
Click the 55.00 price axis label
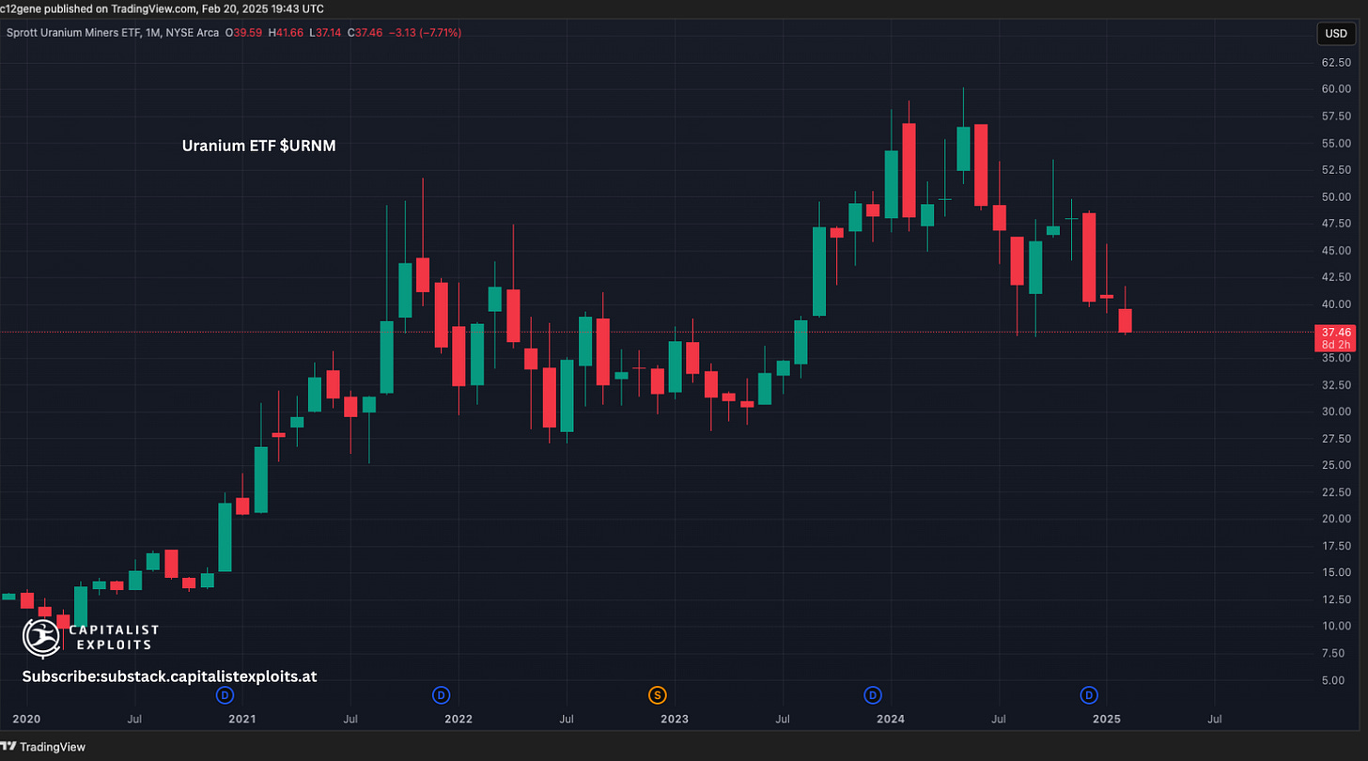[1336, 143]
